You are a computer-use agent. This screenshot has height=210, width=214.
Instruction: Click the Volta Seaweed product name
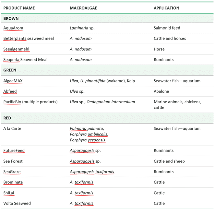[17, 203]
